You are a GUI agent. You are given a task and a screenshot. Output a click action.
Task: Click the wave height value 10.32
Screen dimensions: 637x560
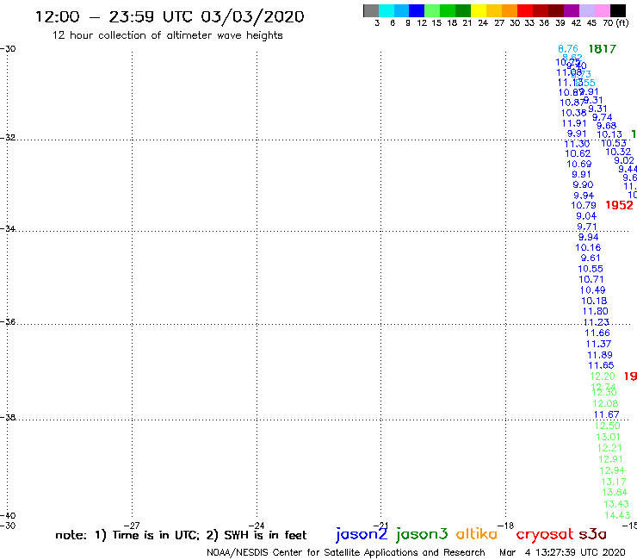(618, 152)
